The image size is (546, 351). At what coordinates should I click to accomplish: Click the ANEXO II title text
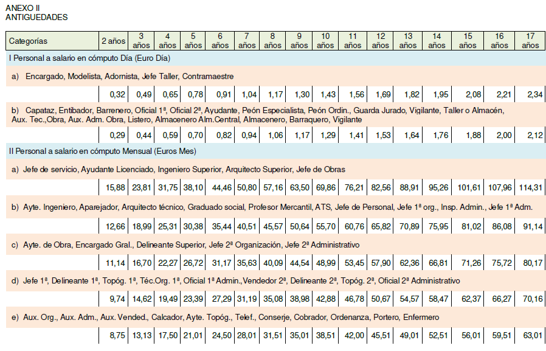tap(22, 8)
